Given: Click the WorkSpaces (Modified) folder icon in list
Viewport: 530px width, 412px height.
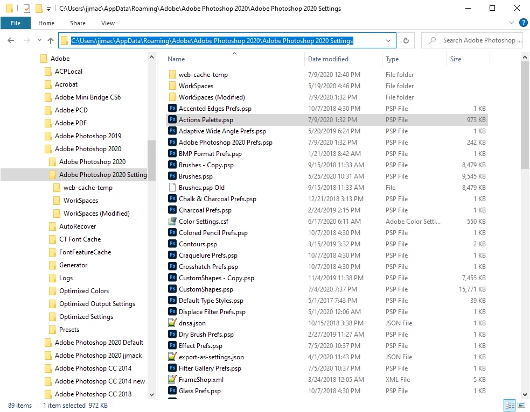Looking at the screenshot, I should (172, 97).
